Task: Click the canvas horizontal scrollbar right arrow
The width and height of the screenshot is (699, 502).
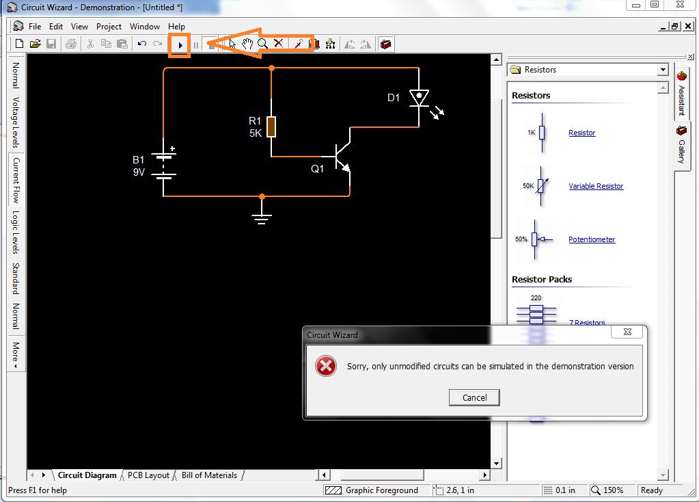Action: tap(484, 475)
